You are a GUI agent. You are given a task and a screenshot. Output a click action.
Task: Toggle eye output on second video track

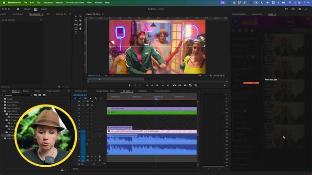click(x=92, y=105)
